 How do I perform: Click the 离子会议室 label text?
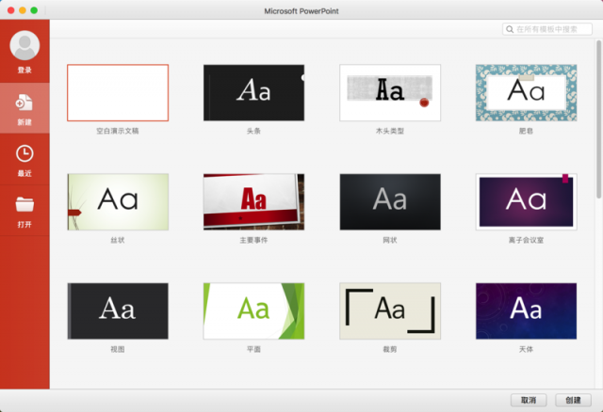(x=526, y=240)
